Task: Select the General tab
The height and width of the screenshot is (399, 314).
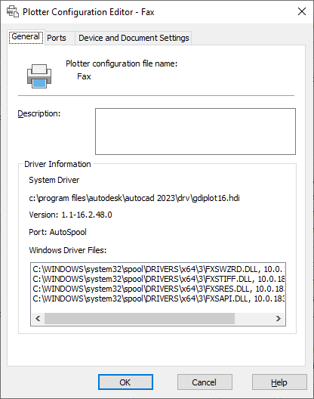Action: (x=26, y=37)
